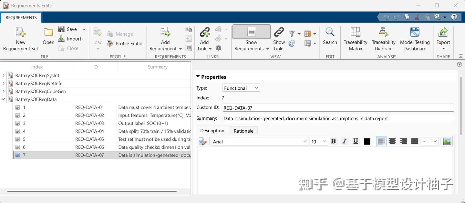This screenshot has width=465, height=203.
Task: Expand BatterySOCReqCodeGen tree node
Action: coord(4,91)
